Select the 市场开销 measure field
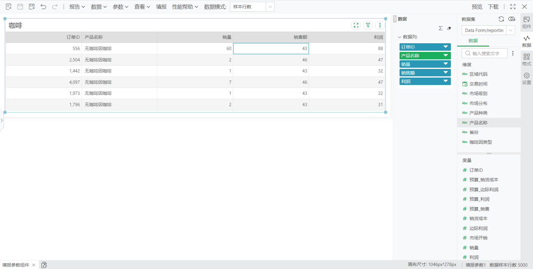The height and width of the screenshot is (269, 533). point(489,238)
